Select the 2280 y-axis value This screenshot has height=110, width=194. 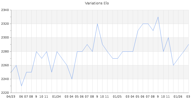(5, 51)
